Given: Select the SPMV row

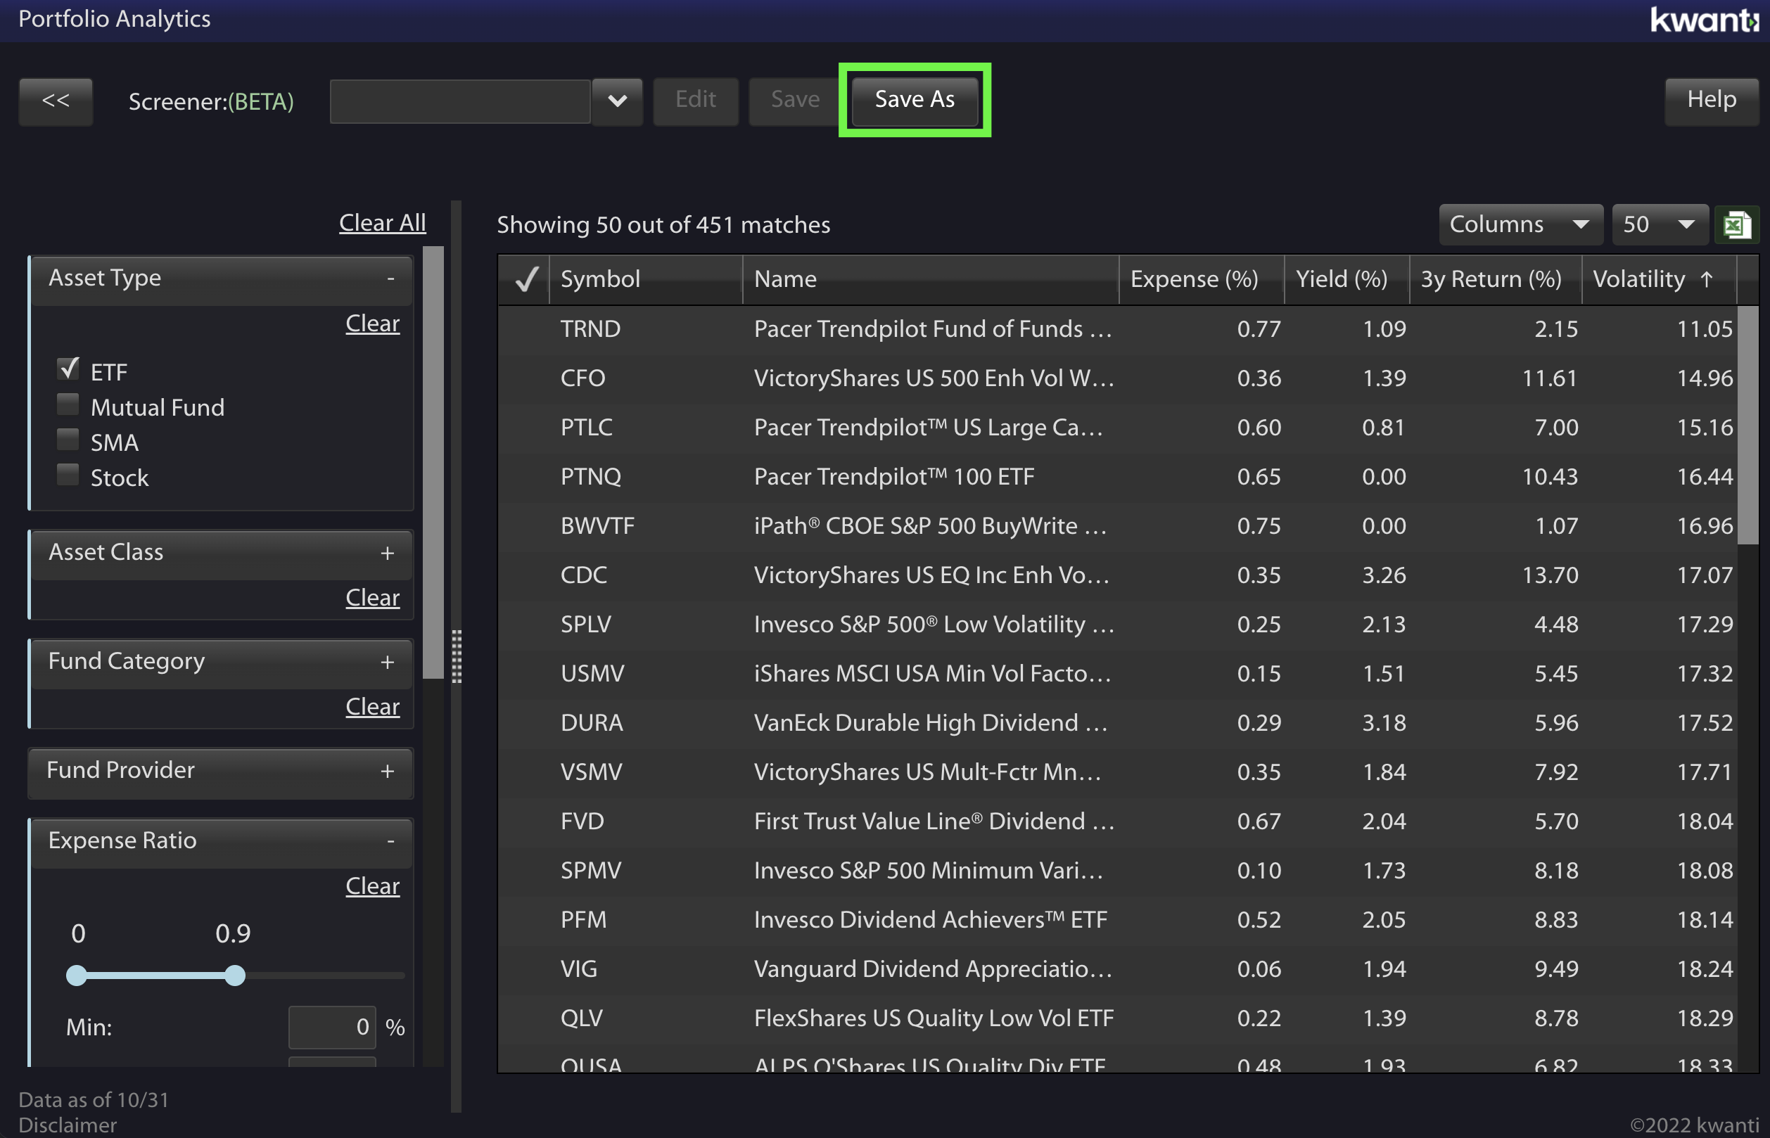Looking at the screenshot, I should (x=1116, y=871).
